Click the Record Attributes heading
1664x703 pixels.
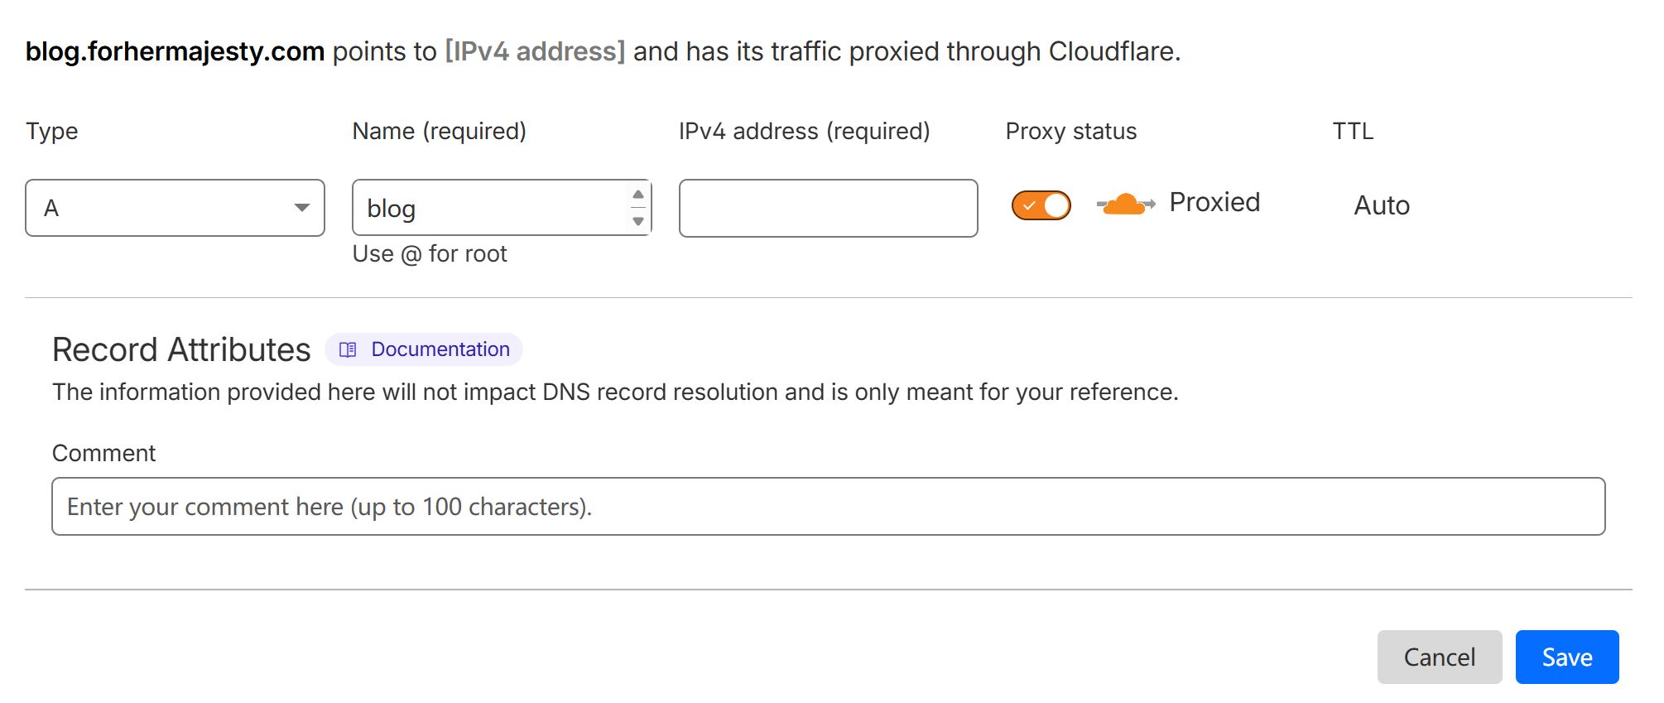(181, 349)
